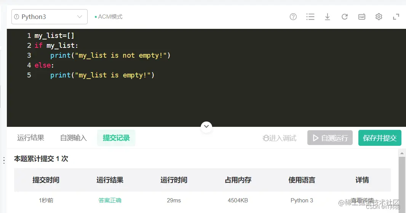
Task: Open the keyboard shortcuts icon
Action: click(x=362, y=17)
